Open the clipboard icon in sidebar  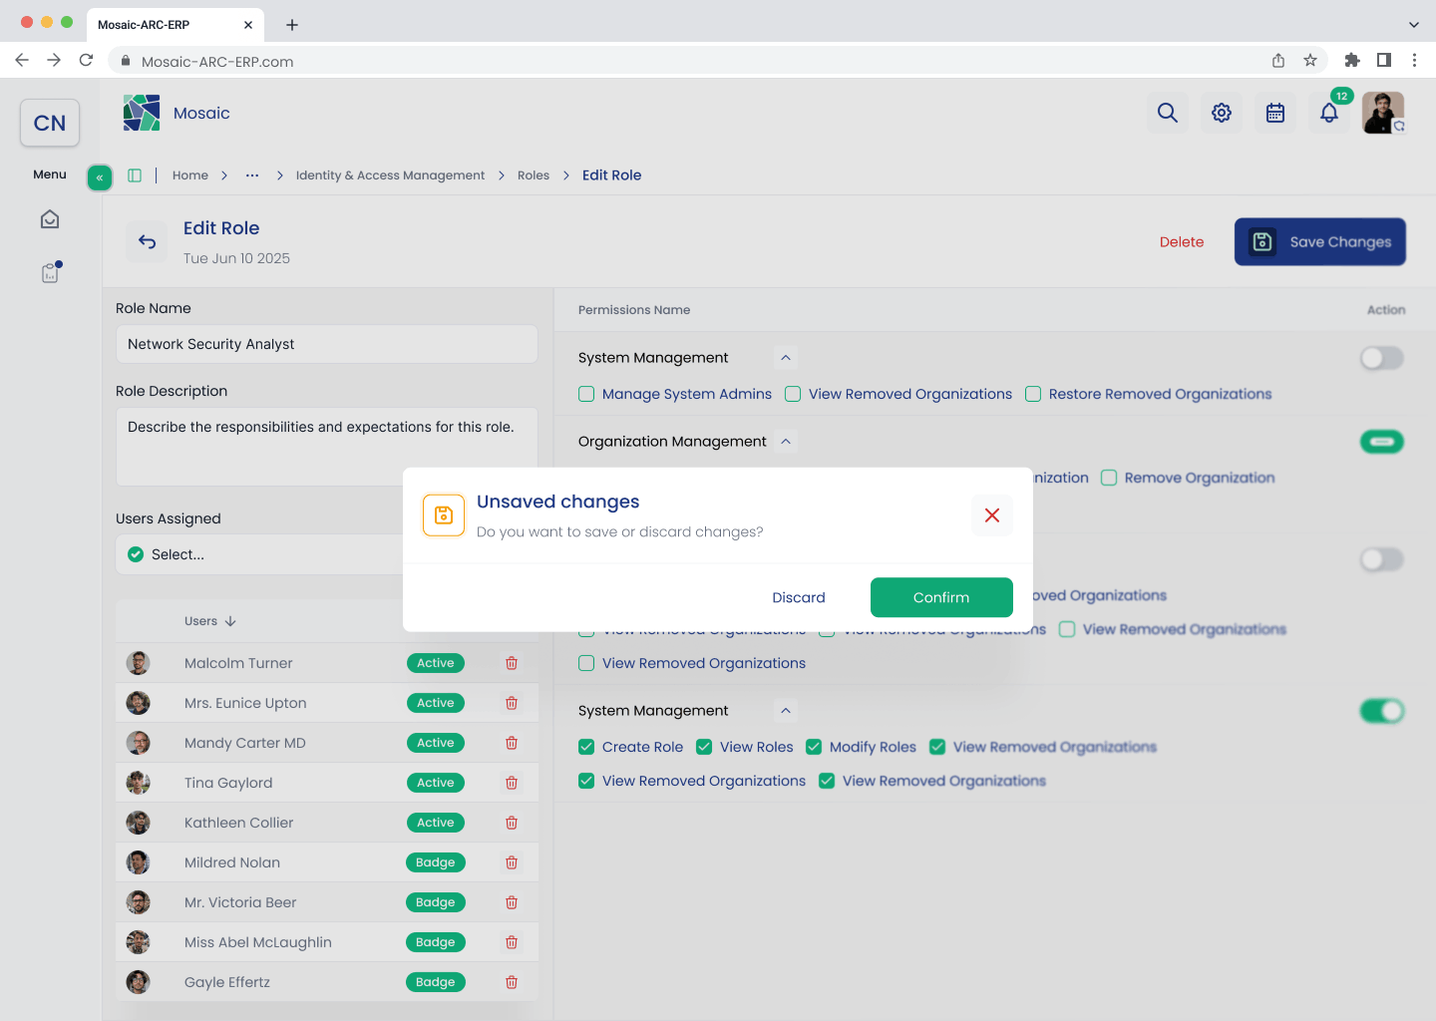tap(50, 272)
